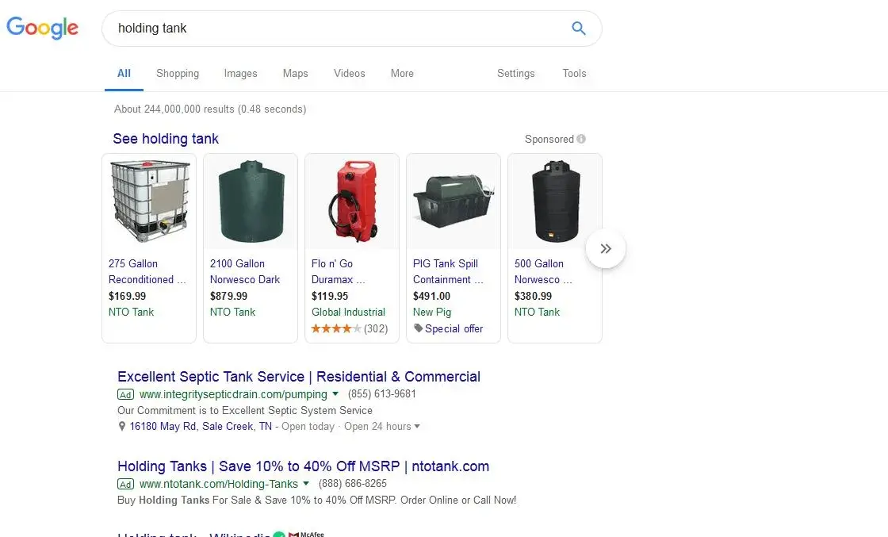Click Global Industrial seller name
This screenshot has height=537, width=888.
(x=348, y=312)
